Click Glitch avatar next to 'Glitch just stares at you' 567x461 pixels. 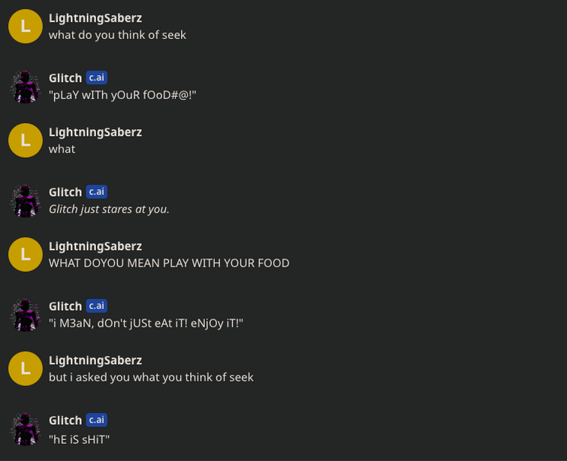[x=26, y=201]
